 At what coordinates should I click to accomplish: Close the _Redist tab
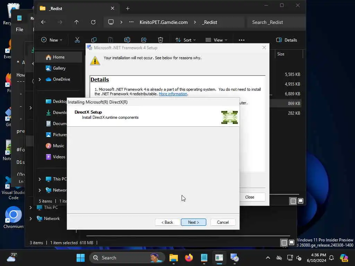[113, 8]
